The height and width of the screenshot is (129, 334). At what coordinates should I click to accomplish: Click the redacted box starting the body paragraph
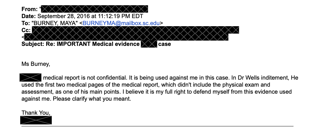point(31,78)
